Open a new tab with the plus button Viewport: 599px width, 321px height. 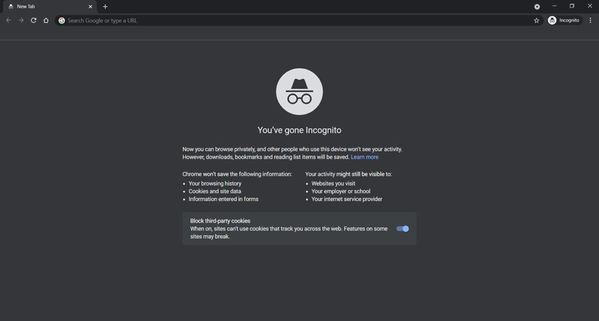(x=105, y=6)
